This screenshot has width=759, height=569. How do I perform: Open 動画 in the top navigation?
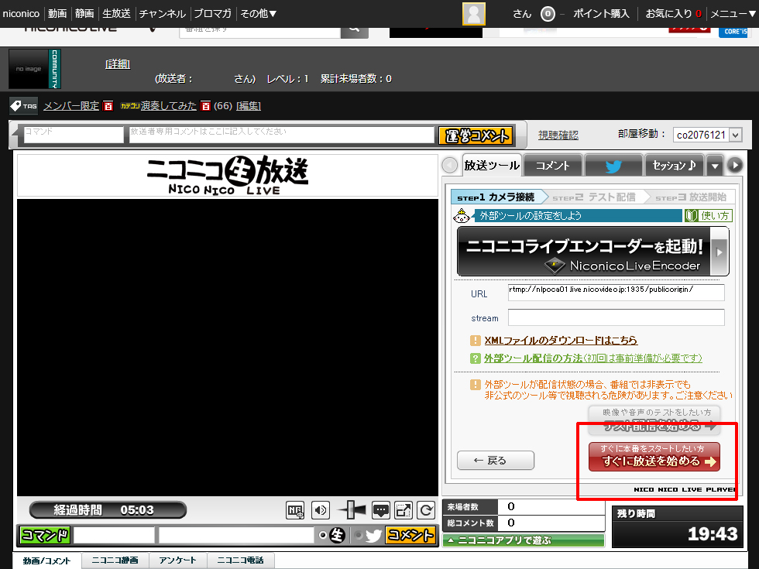point(57,14)
